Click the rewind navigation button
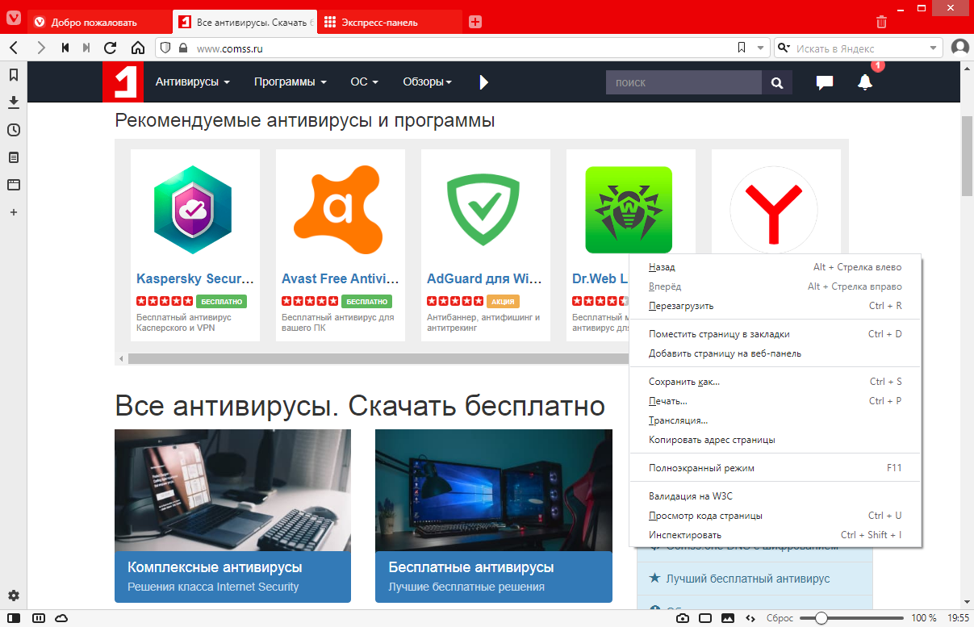The height and width of the screenshot is (627, 974). pos(65,48)
